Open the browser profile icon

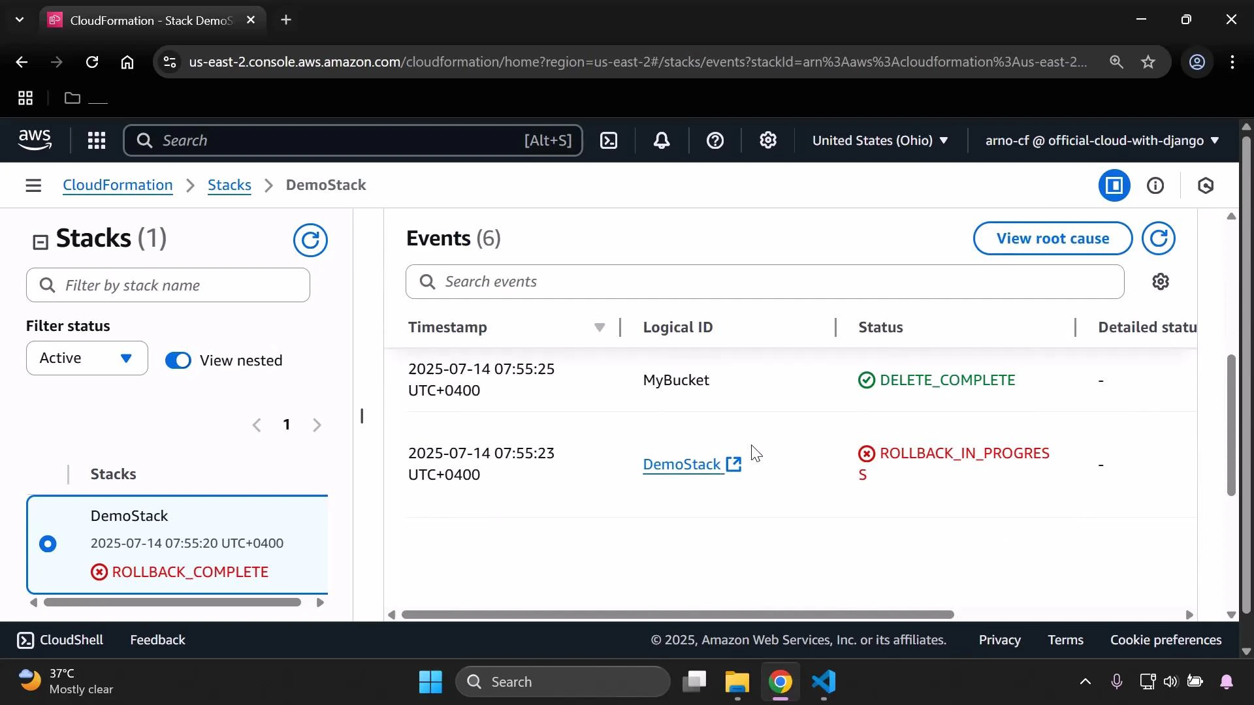1197,62
